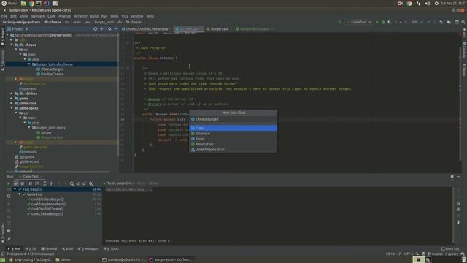Screen dimensions: 467x263
Task: Open the TODO tool window tab
Action: point(111,248)
